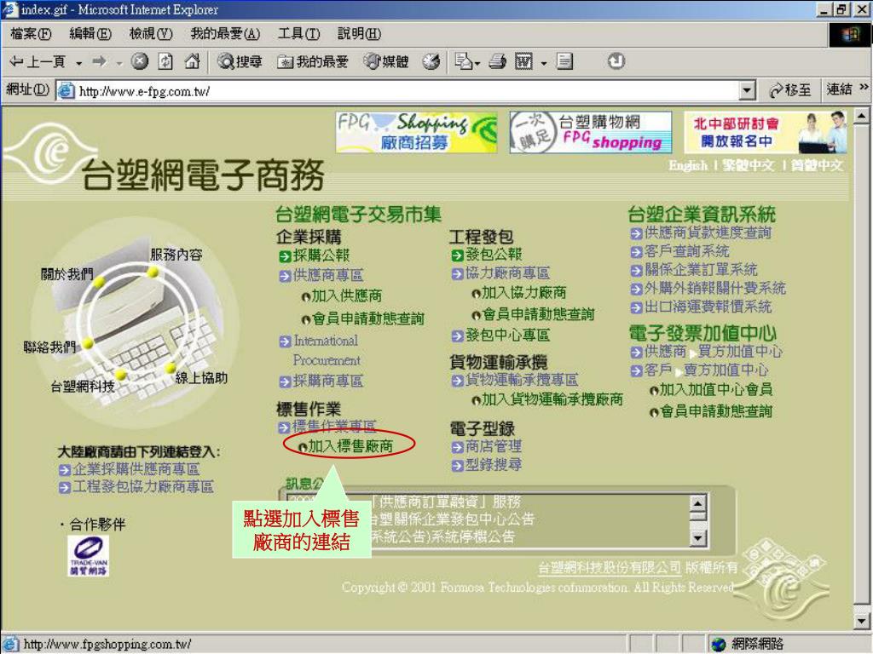
Task: Click the Stop loading icon
Action: (139, 61)
